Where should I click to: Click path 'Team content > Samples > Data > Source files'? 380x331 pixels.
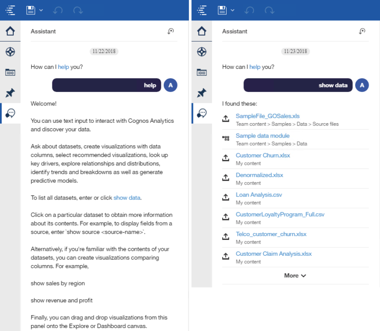(287, 124)
